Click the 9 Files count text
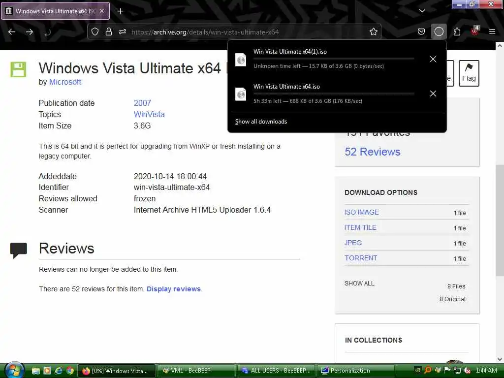 coord(456,286)
